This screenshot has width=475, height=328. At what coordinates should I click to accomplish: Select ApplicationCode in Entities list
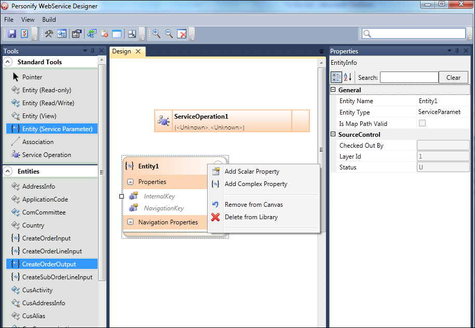pos(45,199)
